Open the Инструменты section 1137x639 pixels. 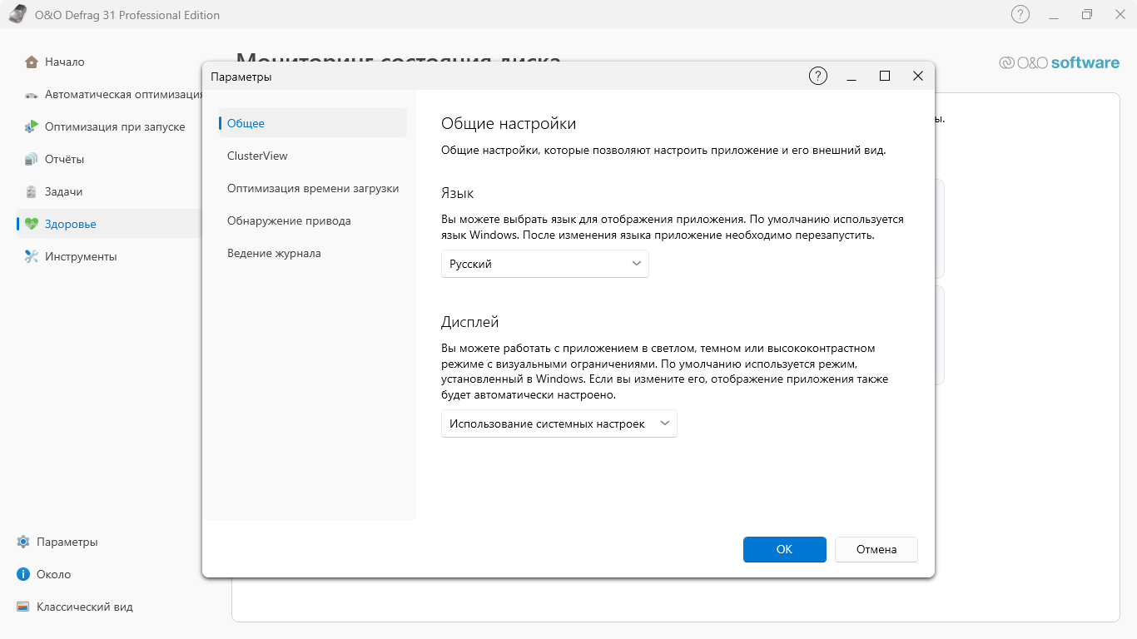coord(109,256)
